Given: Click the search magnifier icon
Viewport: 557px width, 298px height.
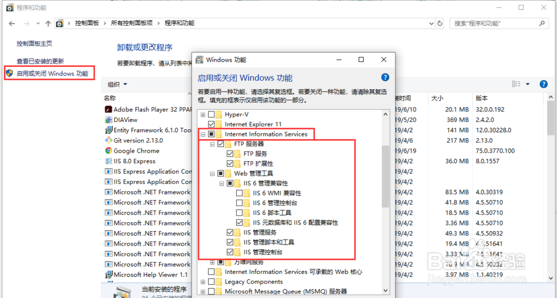Looking at the screenshot, I should 542,23.
